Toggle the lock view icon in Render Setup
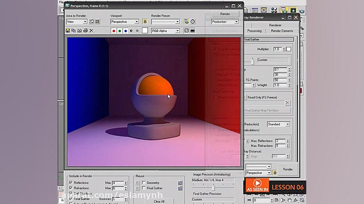The image size is (364, 204). (275, 173)
